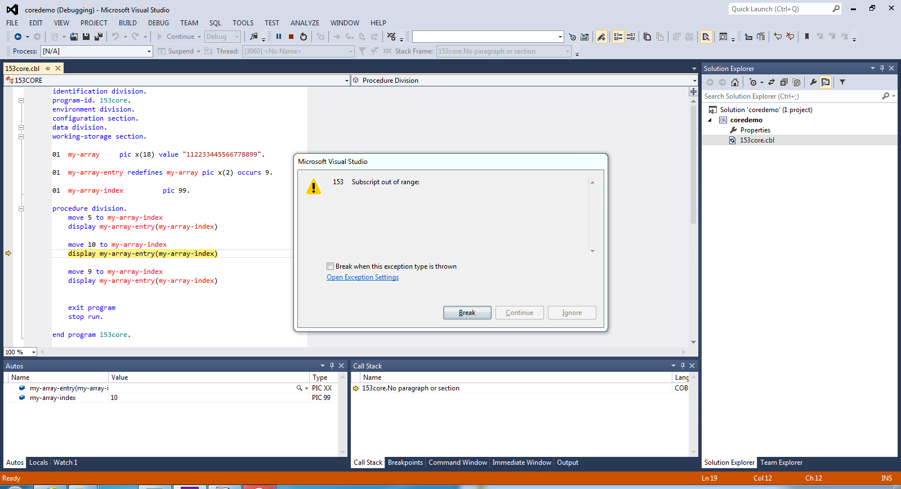Toggle Preview Selected Items in Solution Explorer
This screenshot has height=489, width=901.
(826, 82)
